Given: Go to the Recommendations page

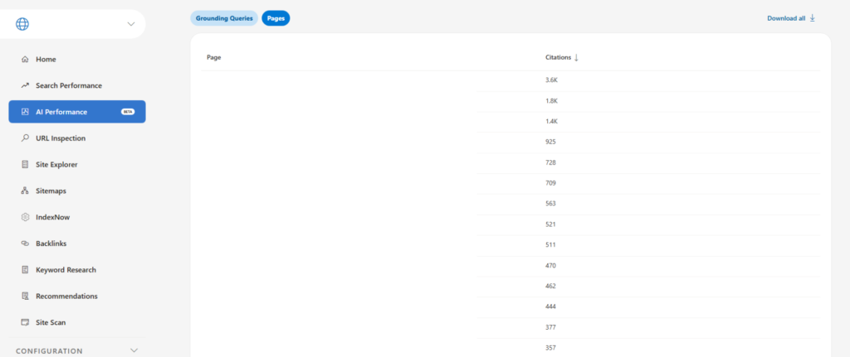Looking at the screenshot, I should [x=66, y=296].
